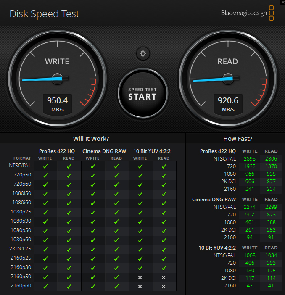Click the Speed Test Start button
The image size is (285, 295).
(x=142, y=93)
